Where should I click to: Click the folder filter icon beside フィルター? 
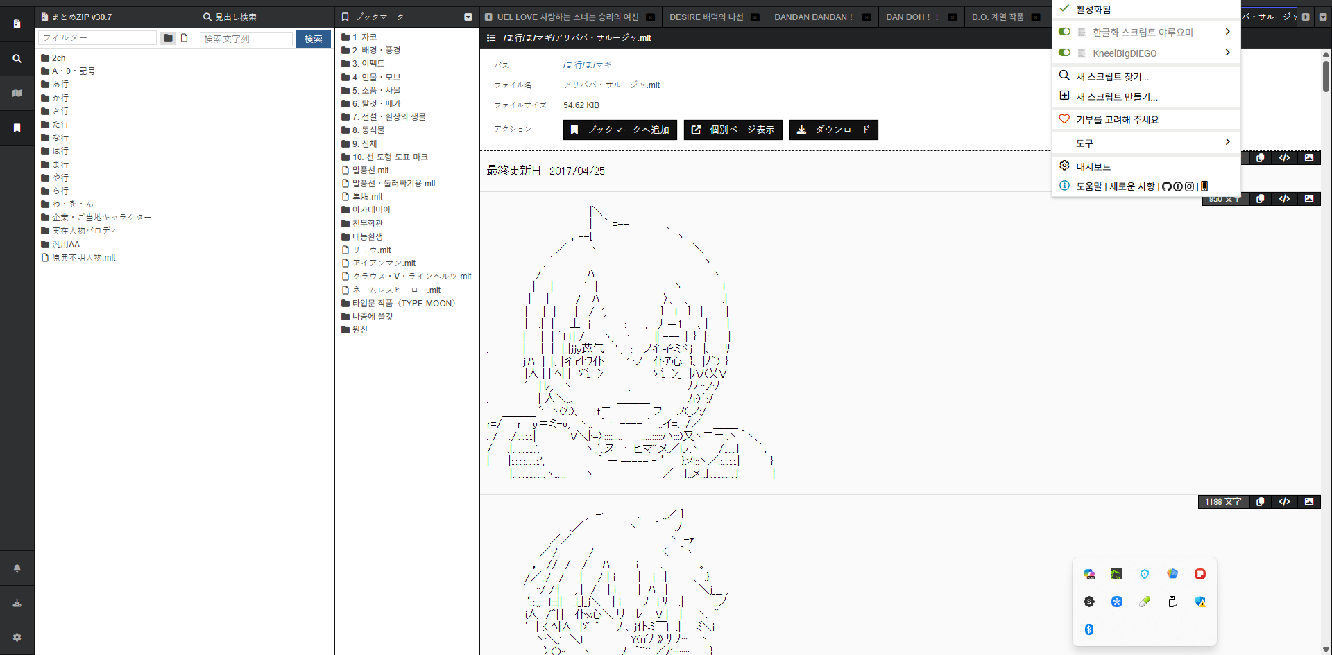click(x=168, y=38)
